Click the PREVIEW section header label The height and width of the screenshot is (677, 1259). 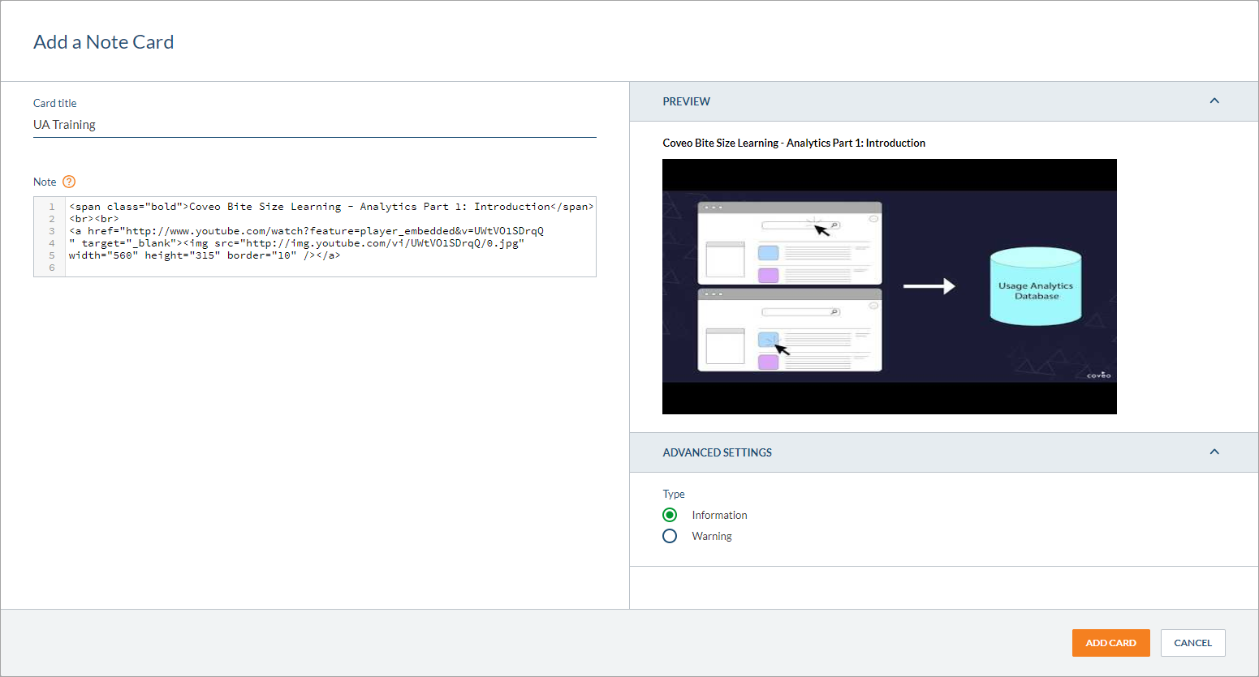[686, 101]
